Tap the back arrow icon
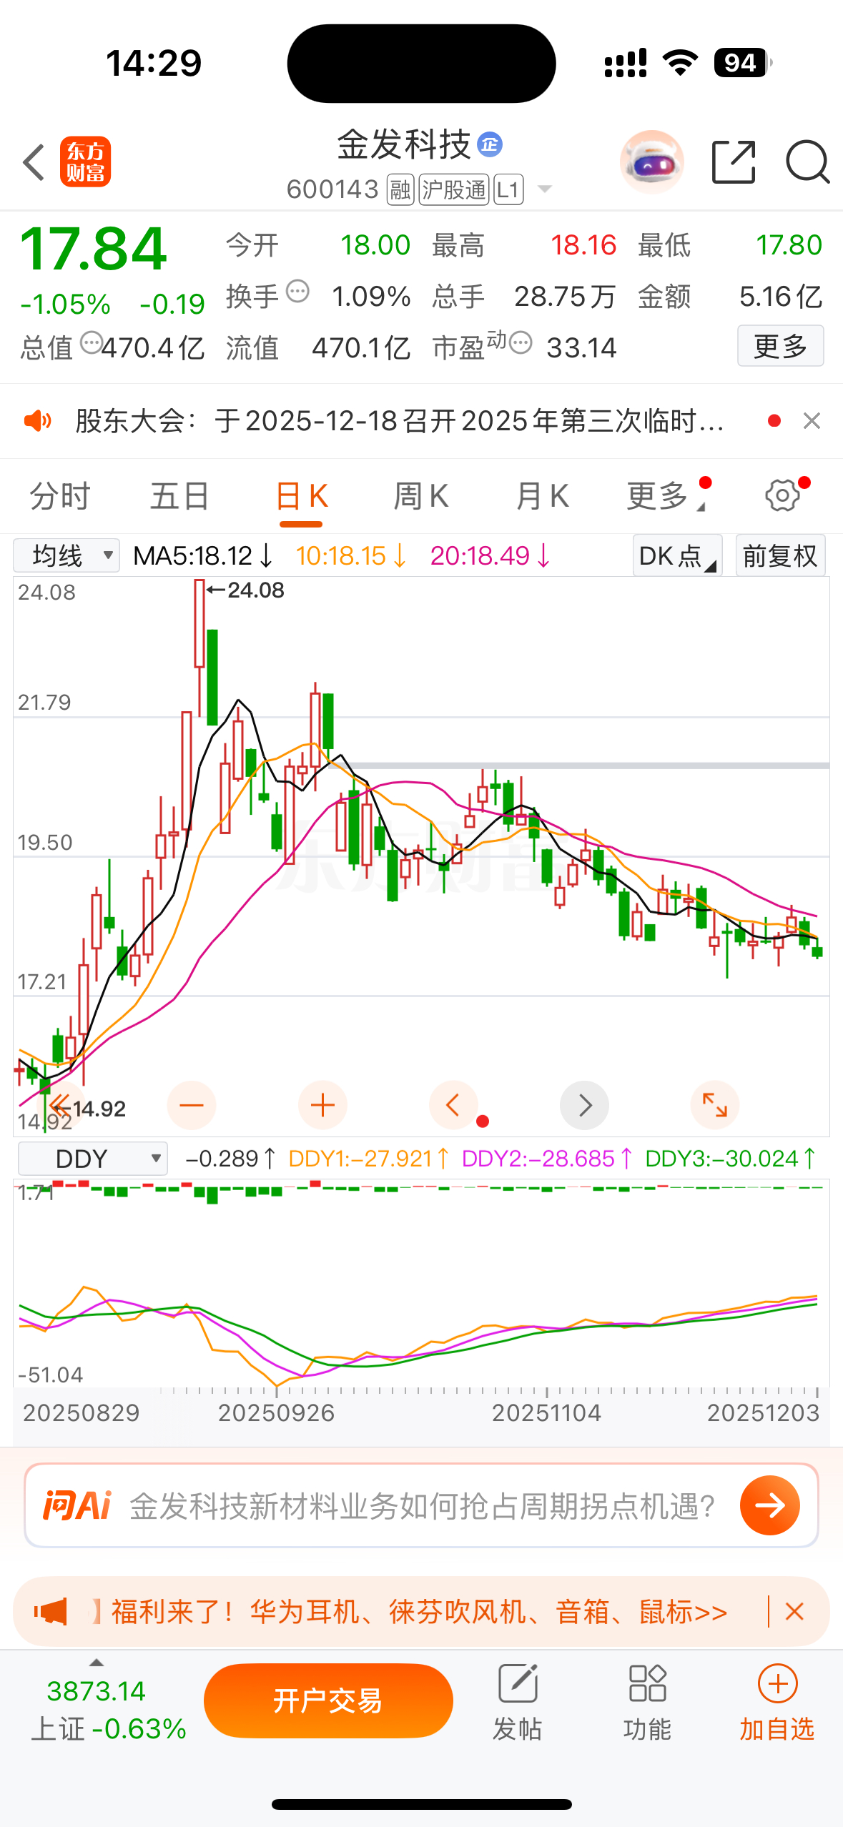The width and height of the screenshot is (843, 1827). [x=34, y=162]
